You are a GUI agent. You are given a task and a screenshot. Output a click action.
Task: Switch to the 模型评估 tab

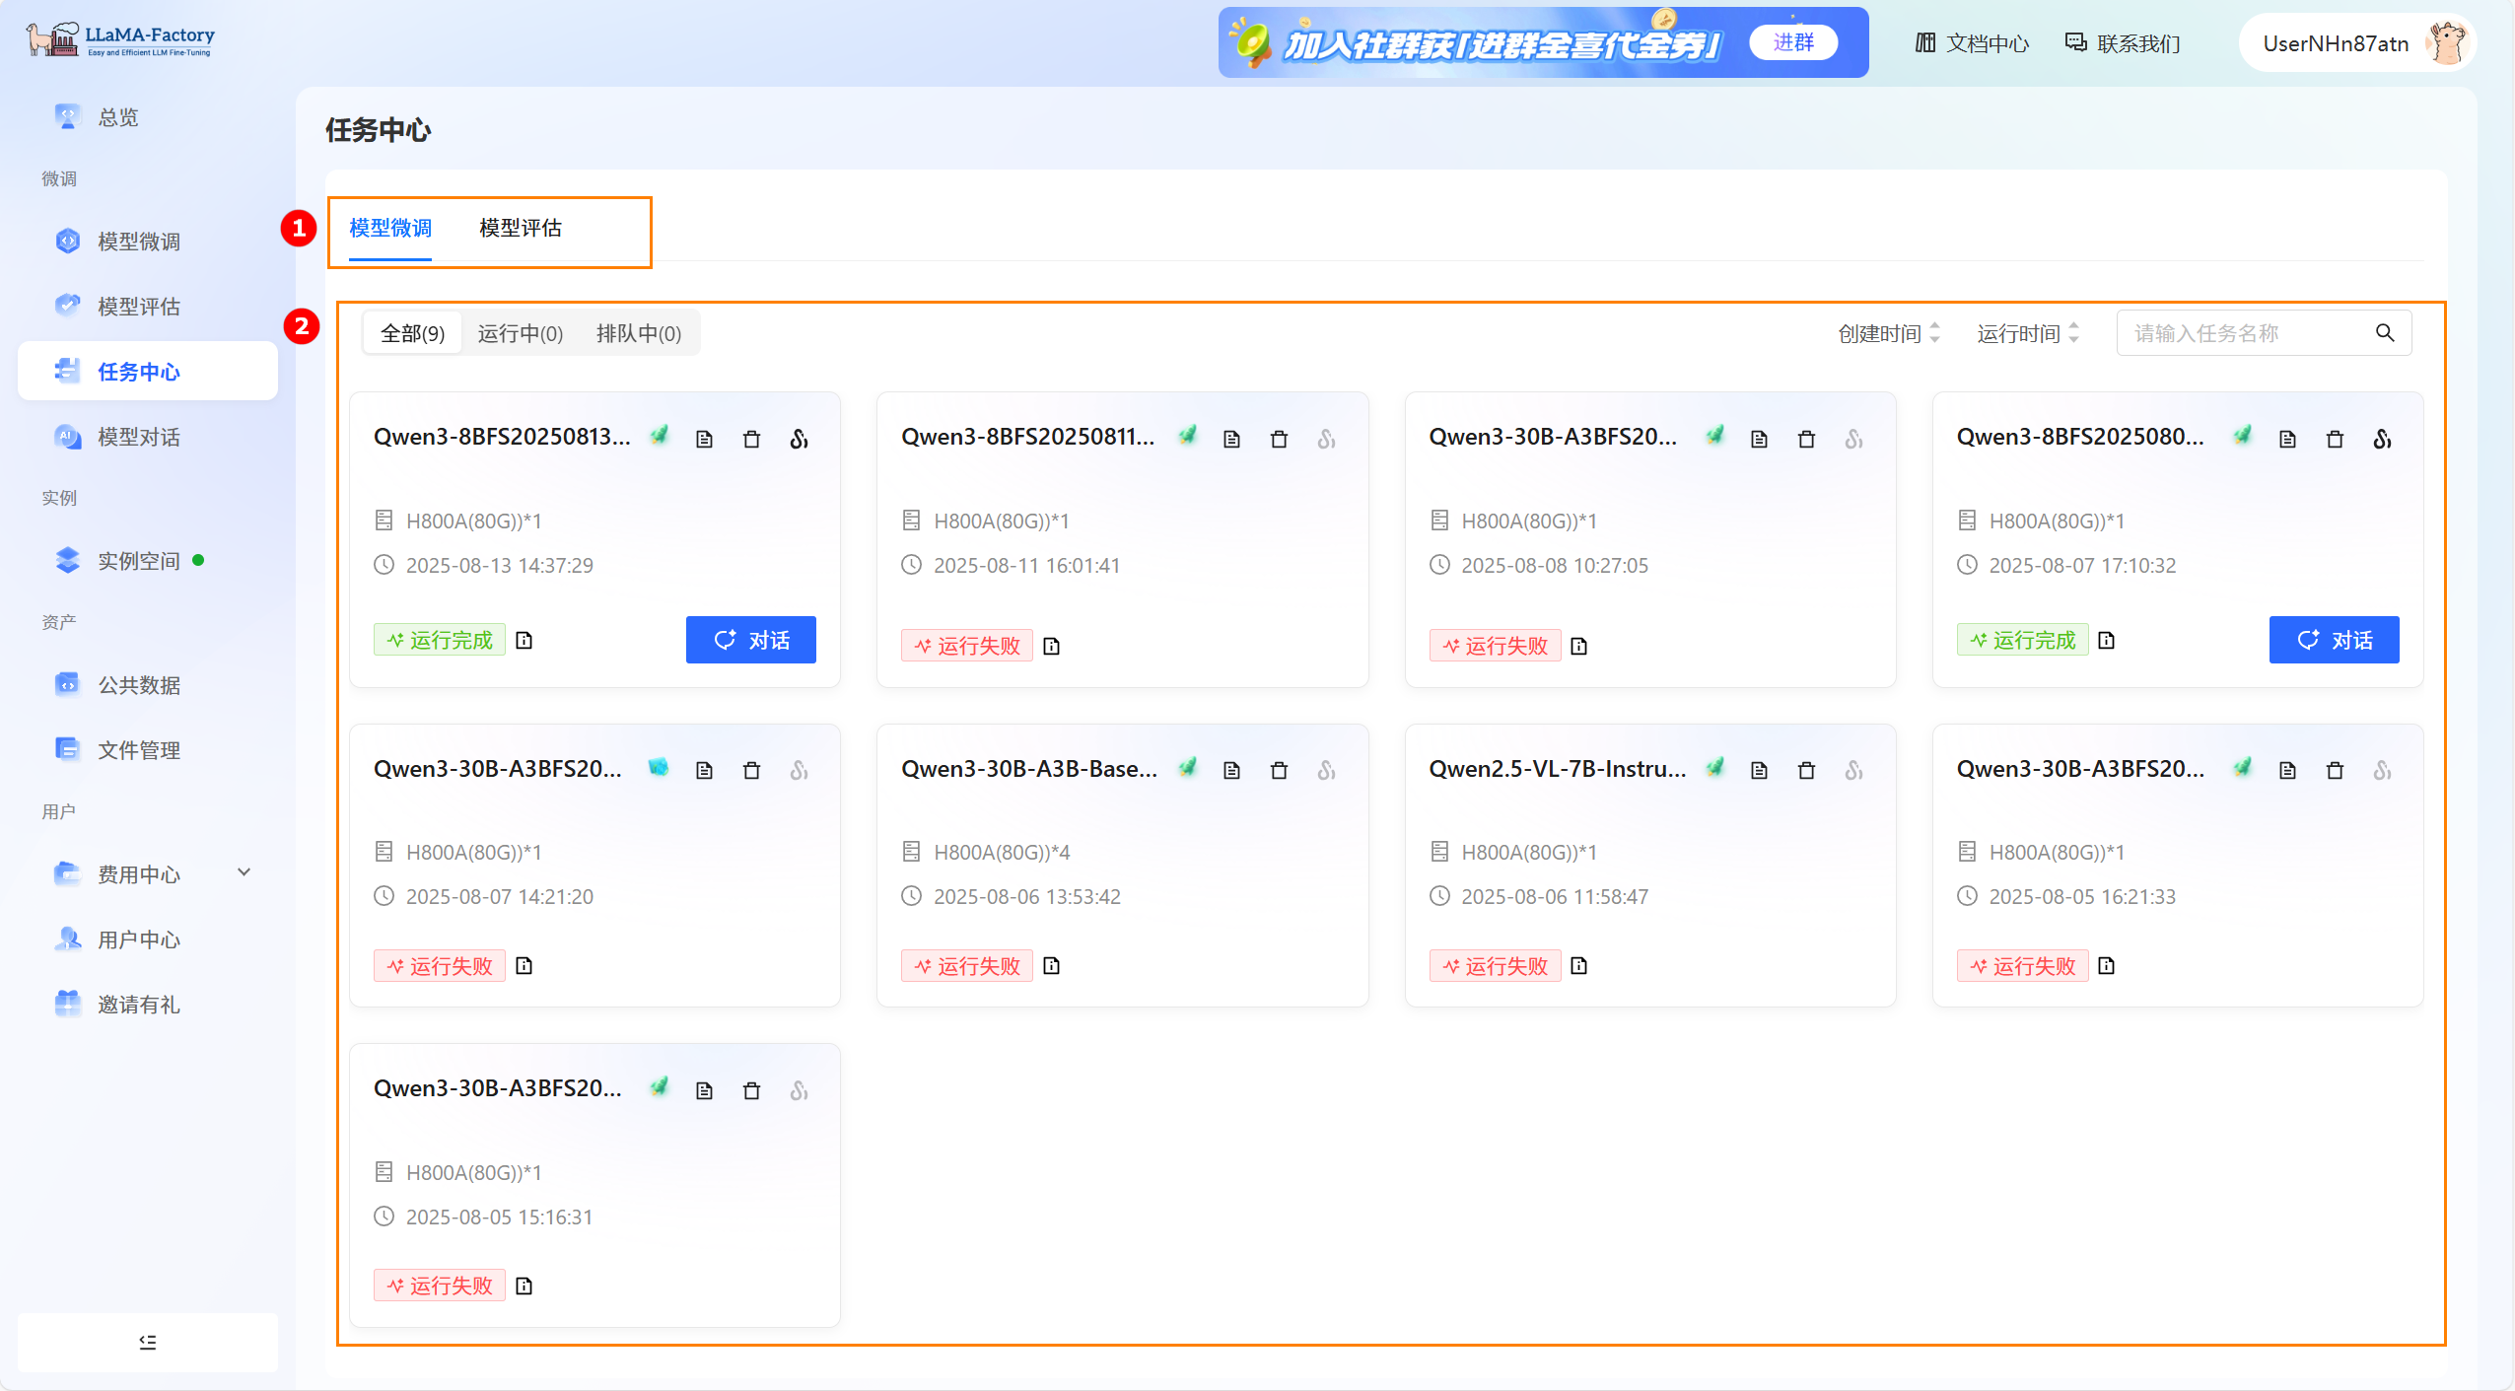tap(520, 228)
